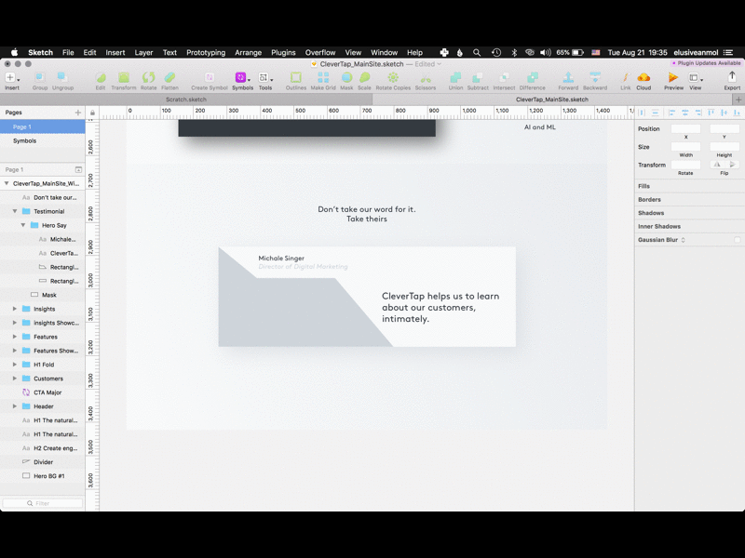Click the Bluetooth menu bar icon
This screenshot has height=558, width=745.
[x=514, y=53]
